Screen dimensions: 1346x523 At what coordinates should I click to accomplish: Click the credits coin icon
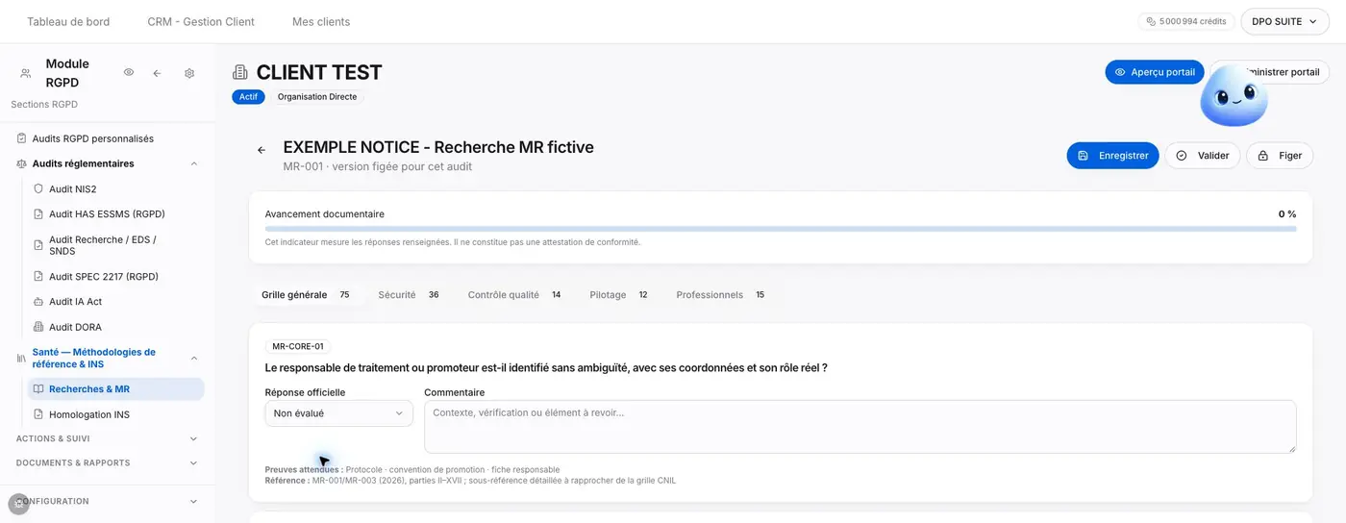pyautogui.click(x=1151, y=21)
